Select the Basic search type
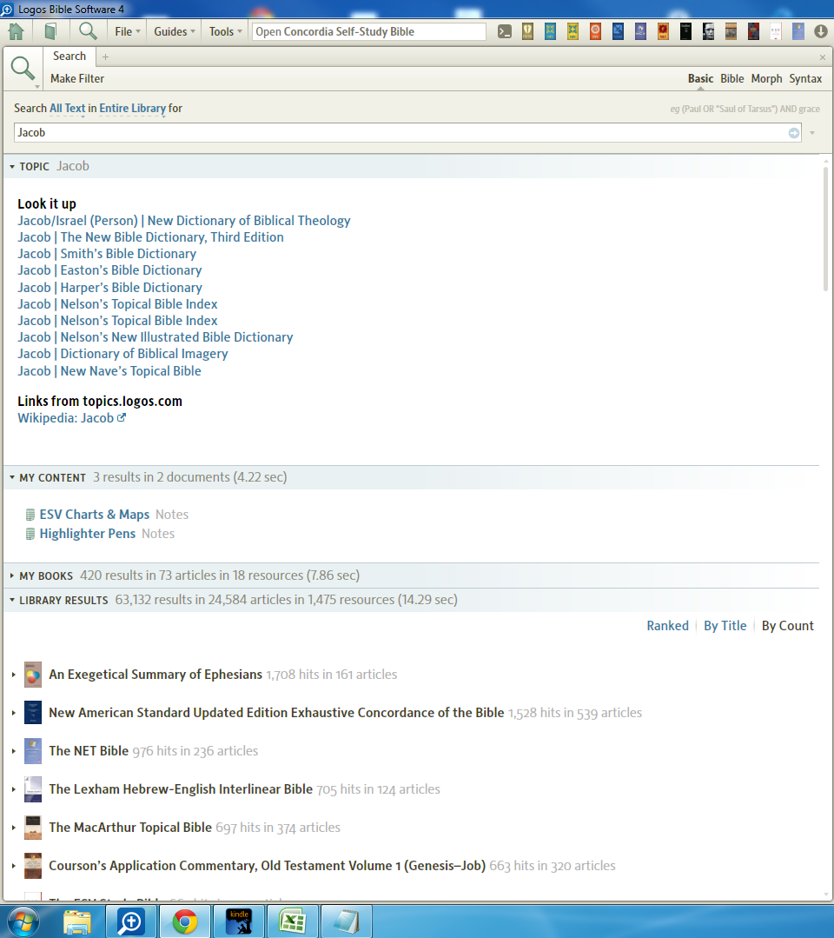 tap(700, 78)
